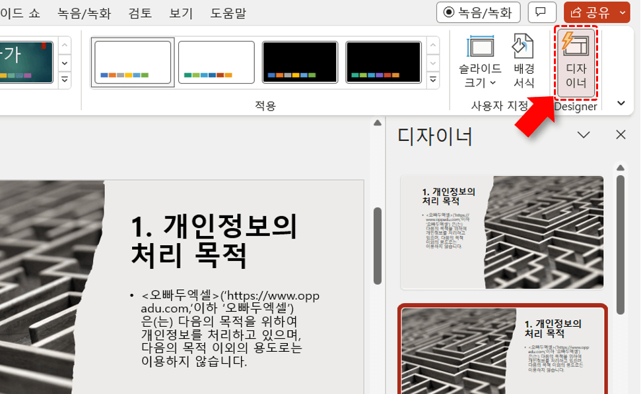Click the variant gallery scroll-up arrow
The height and width of the screenshot is (394, 641).
pyautogui.click(x=432, y=45)
